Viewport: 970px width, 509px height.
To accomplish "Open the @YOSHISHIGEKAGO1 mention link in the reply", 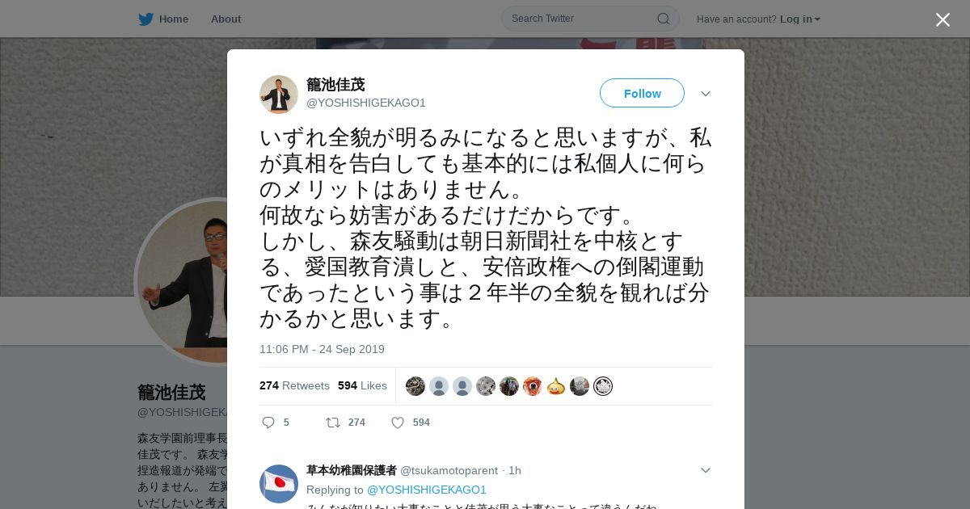I will click(427, 490).
